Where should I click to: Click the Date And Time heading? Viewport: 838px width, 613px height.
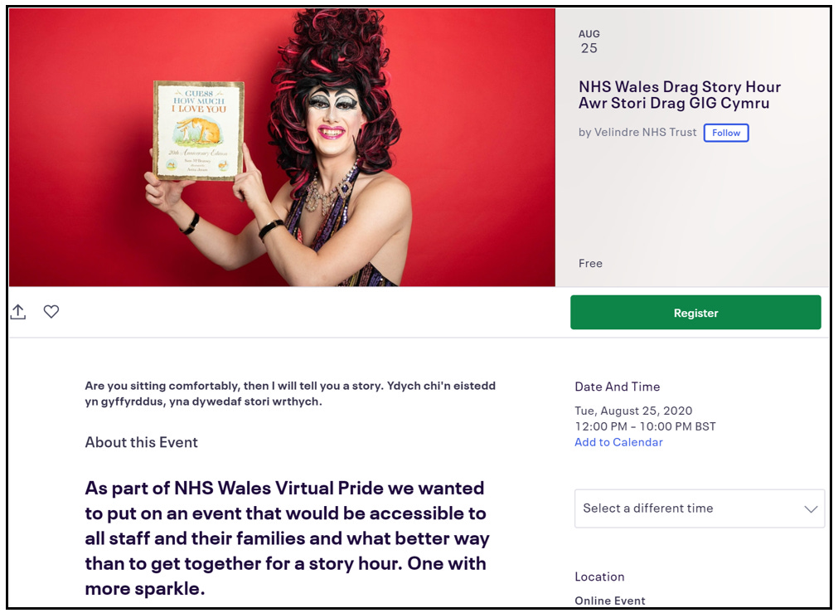point(618,387)
